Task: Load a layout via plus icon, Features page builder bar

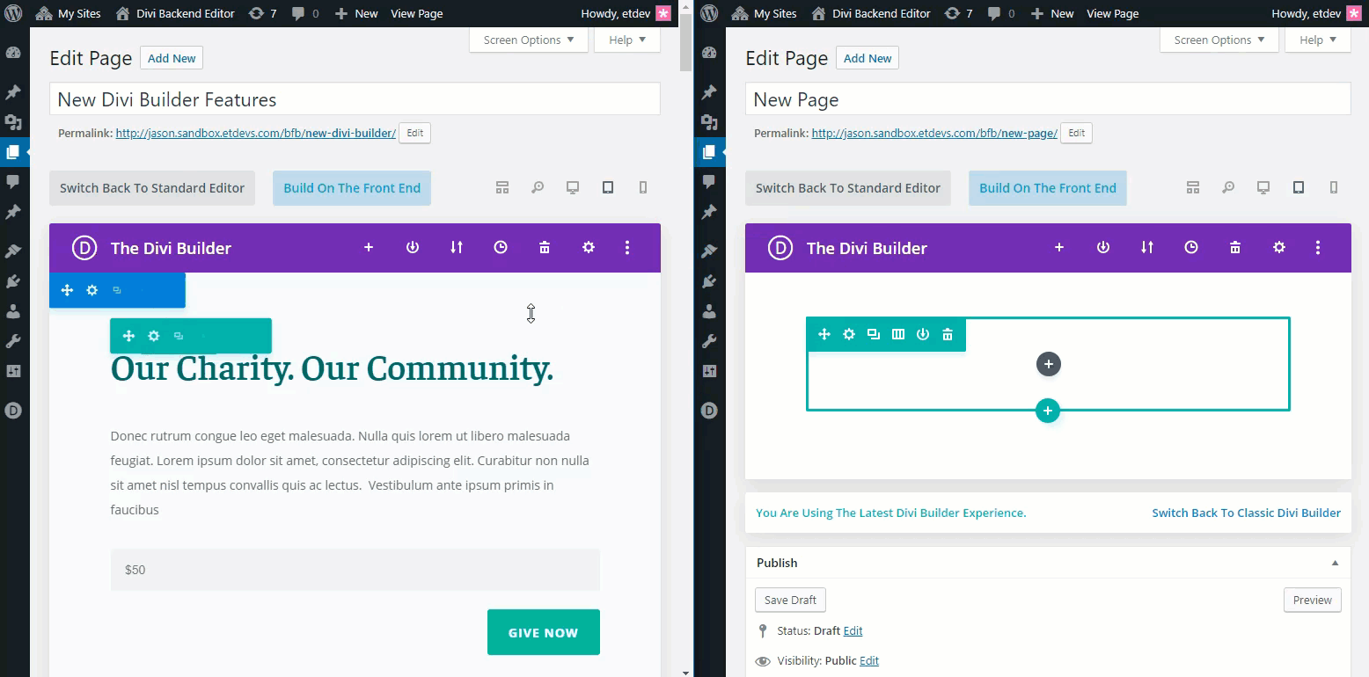Action: pyautogui.click(x=369, y=248)
